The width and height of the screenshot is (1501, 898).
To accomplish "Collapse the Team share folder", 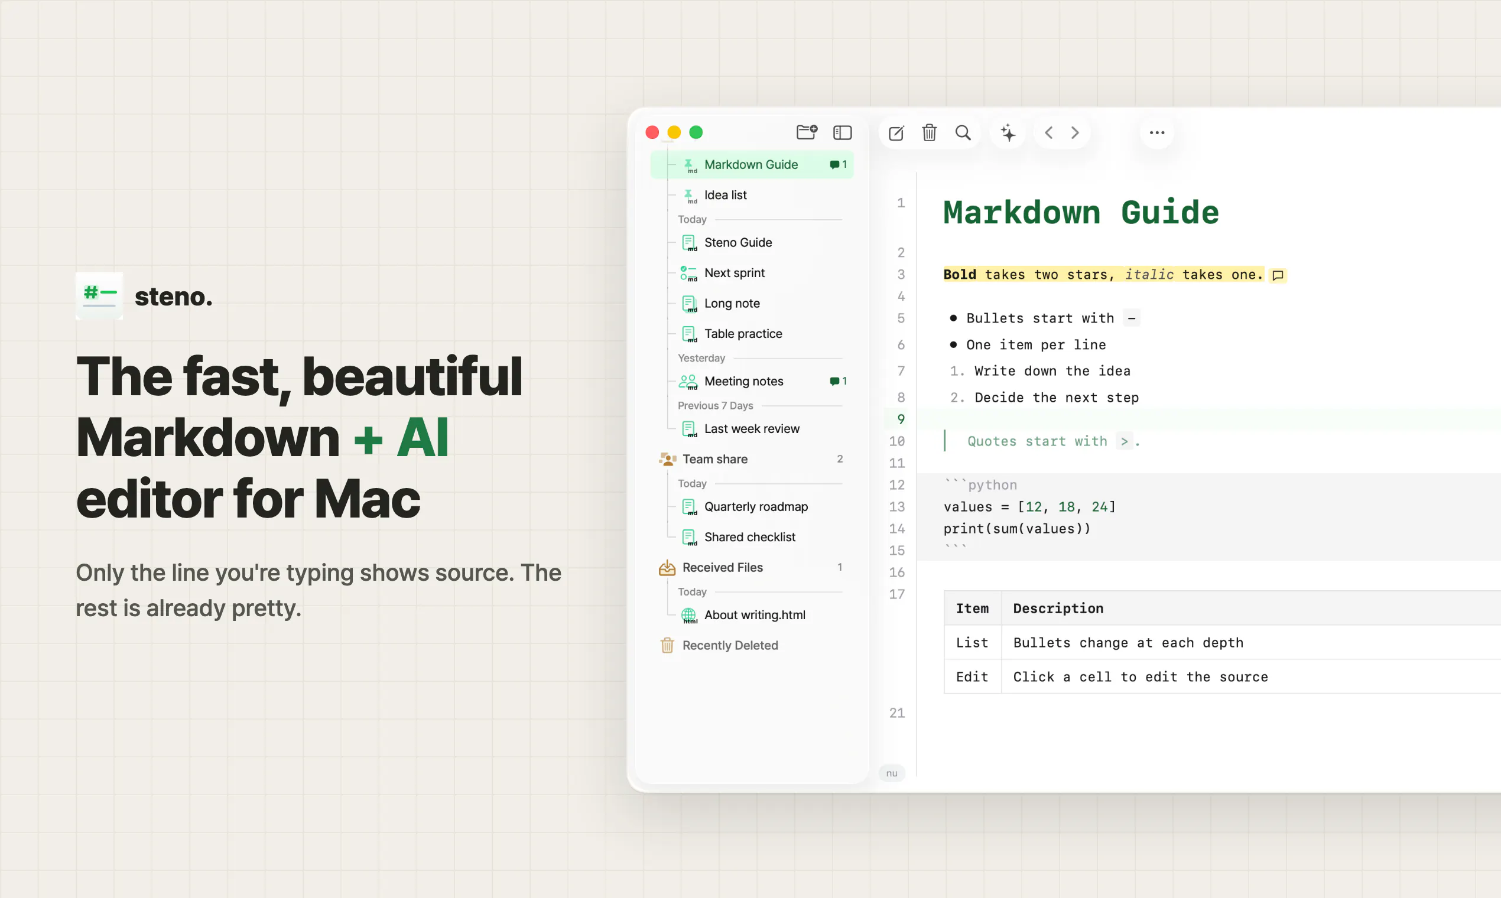I will coord(752,458).
